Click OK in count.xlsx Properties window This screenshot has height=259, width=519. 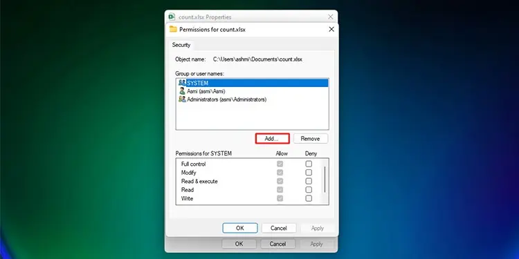tap(239, 244)
